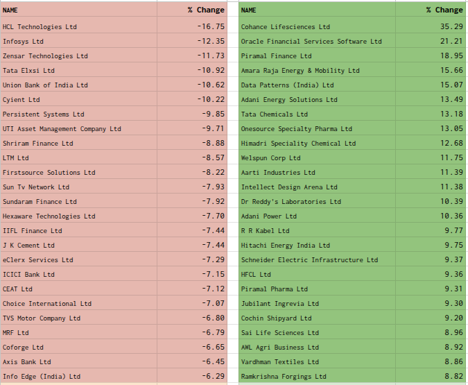
Task: Click Hexaware Technologies Ltd cell
Action: [x=78, y=216]
